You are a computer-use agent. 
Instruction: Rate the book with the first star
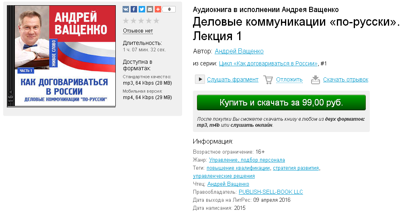click(126, 20)
